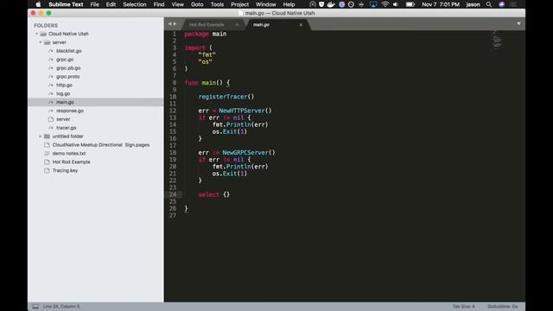The width and height of the screenshot is (553, 311).
Task: Click the select {} statement
Action: point(213,194)
